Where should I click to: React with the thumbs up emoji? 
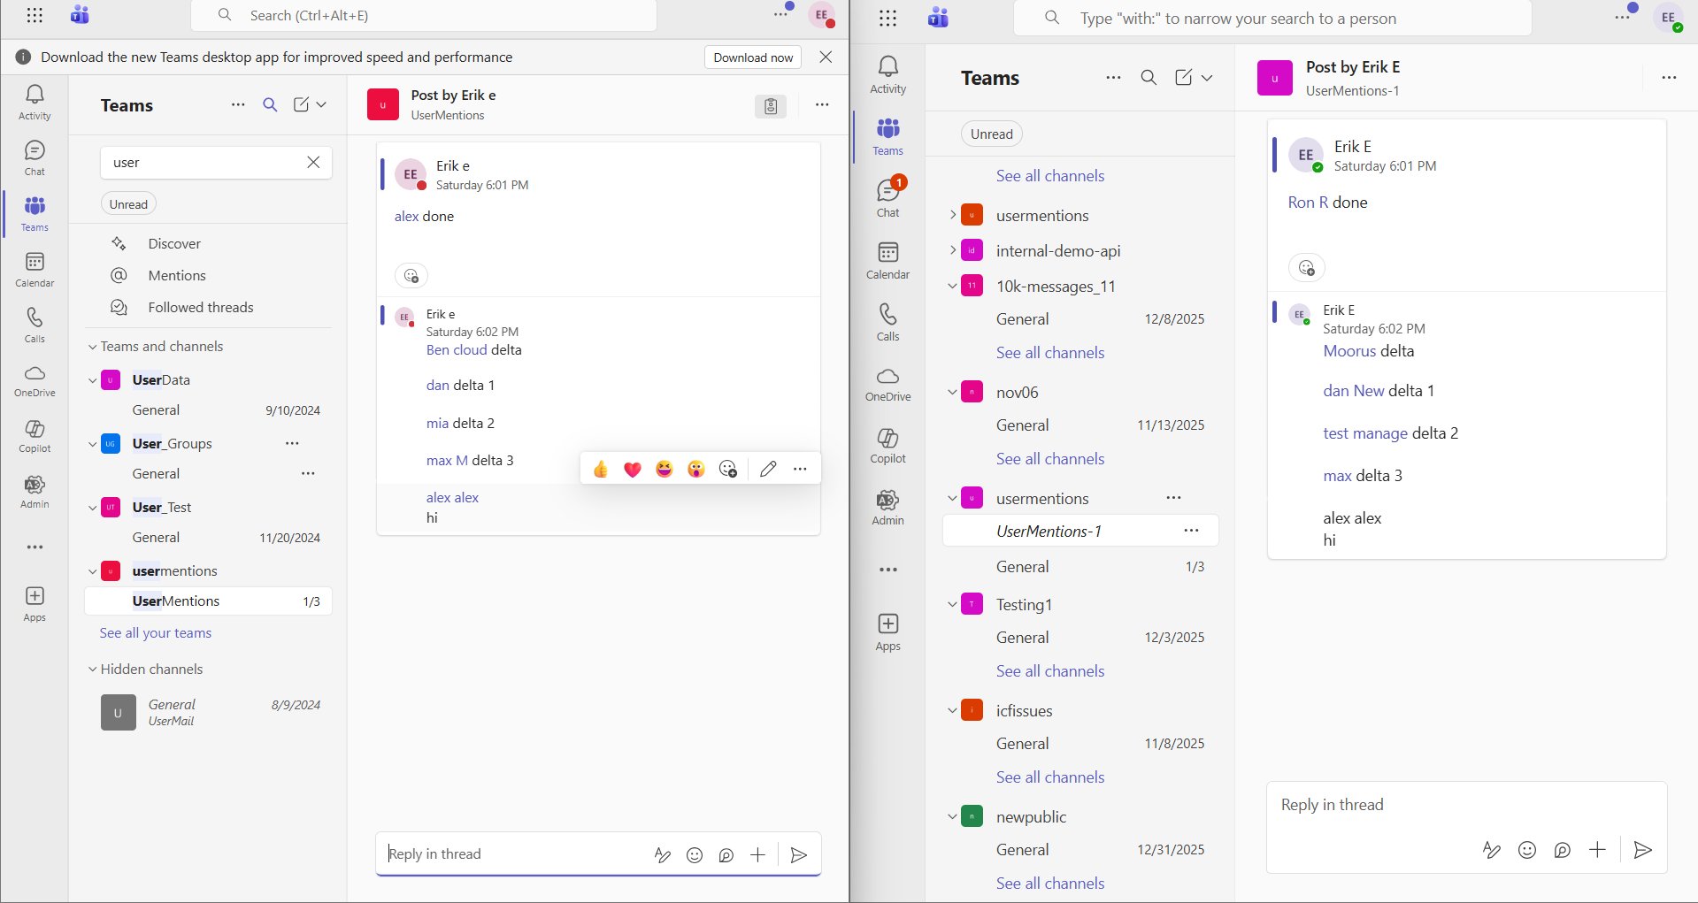pyautogui.click(x=600, y=469)
